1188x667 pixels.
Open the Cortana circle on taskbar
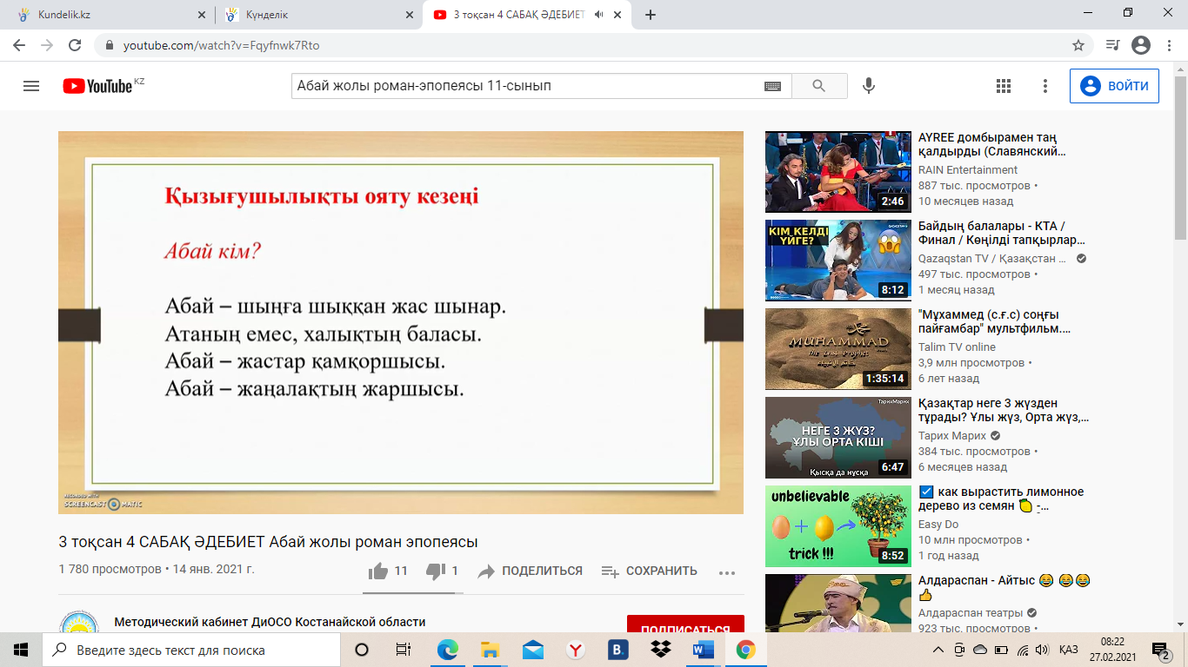point(362,650)
